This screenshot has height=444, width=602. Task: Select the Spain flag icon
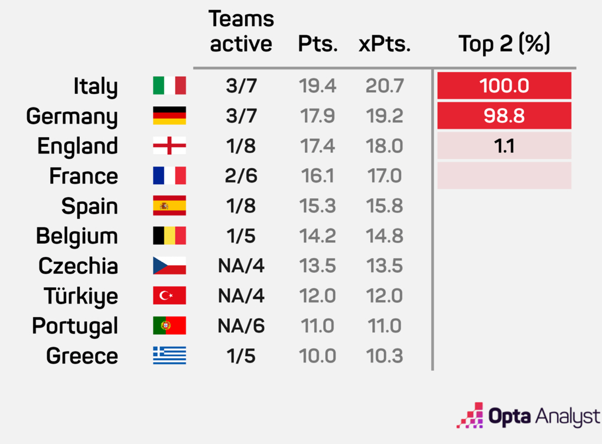click(169, 206)
